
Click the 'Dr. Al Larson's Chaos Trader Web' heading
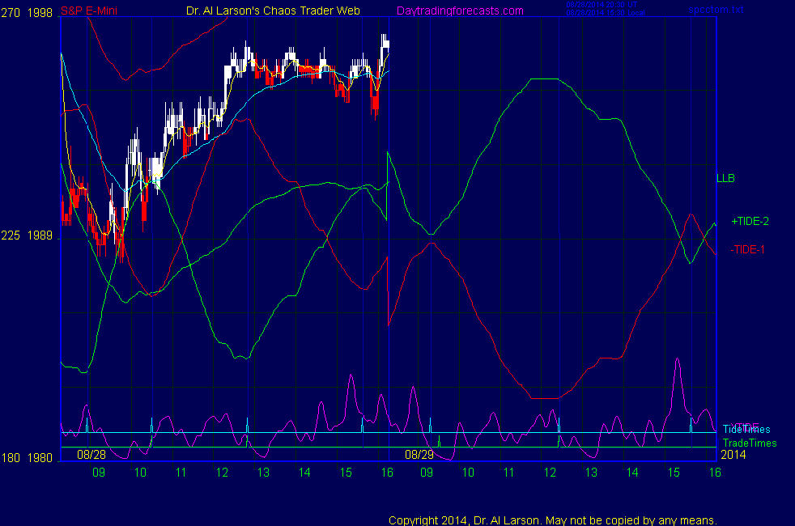tap(273, 11)
